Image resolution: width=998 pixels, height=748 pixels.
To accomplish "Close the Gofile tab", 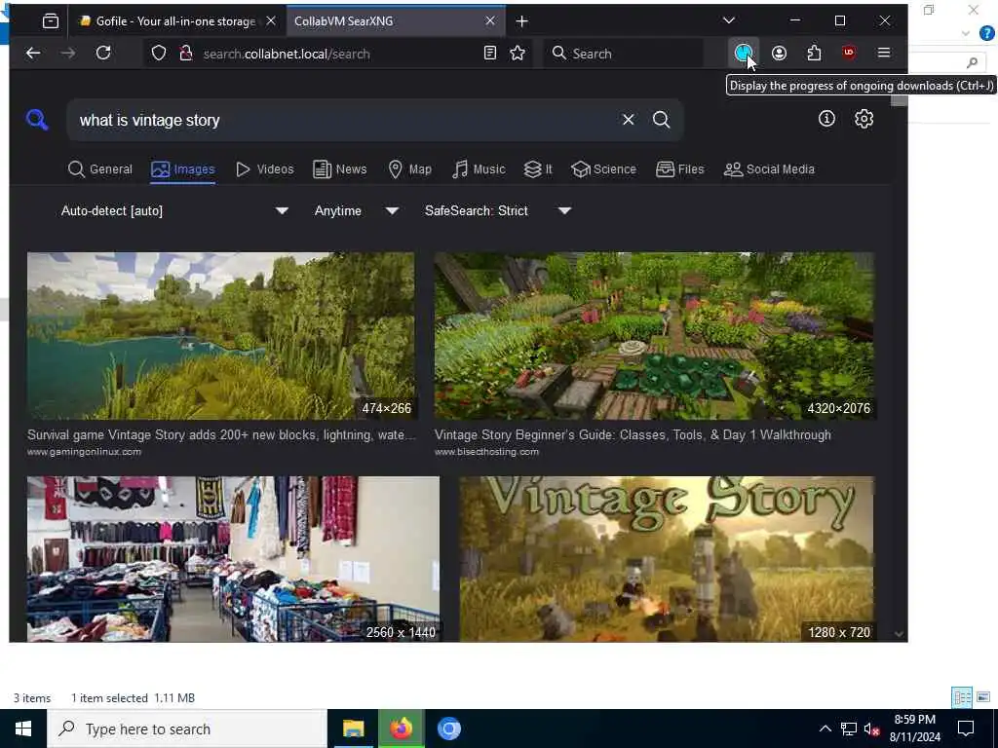I will (271, 21).
